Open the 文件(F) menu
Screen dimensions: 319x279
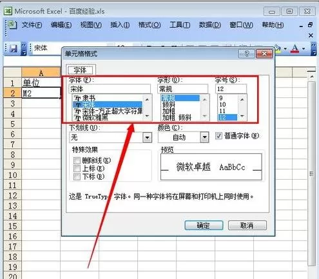[32, 25]
